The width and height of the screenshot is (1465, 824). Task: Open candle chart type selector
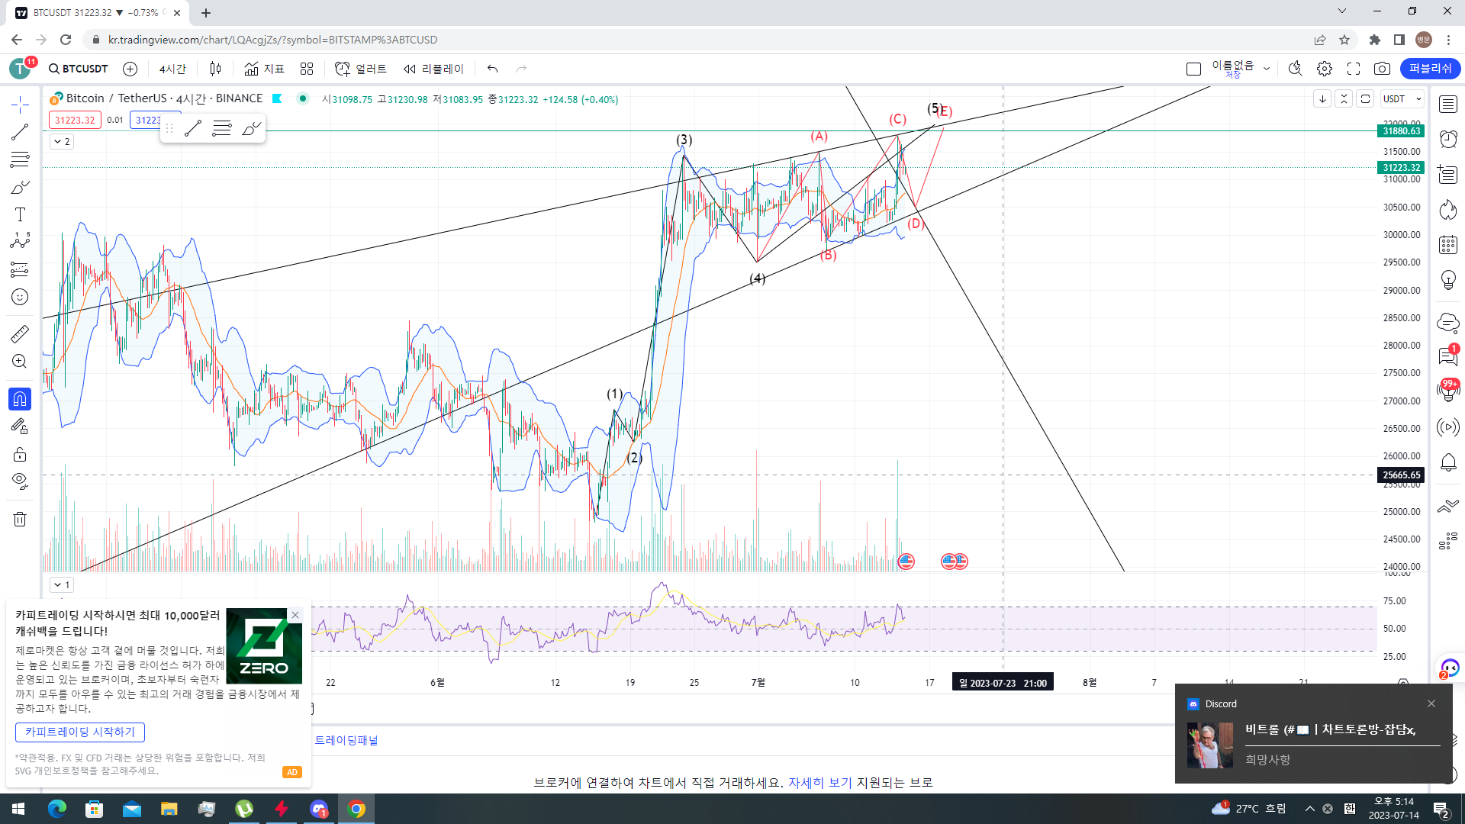coord(216,69)
